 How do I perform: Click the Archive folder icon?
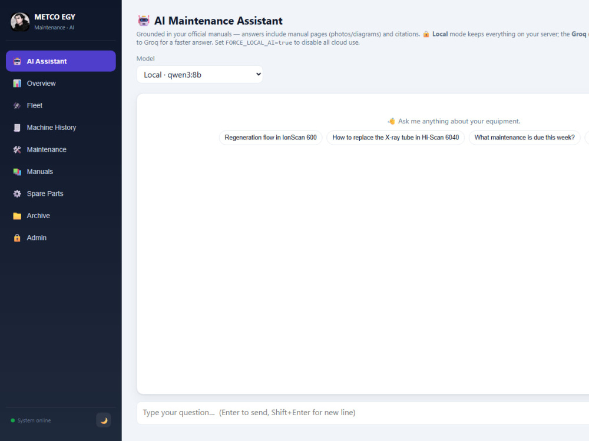coord(17,216)
